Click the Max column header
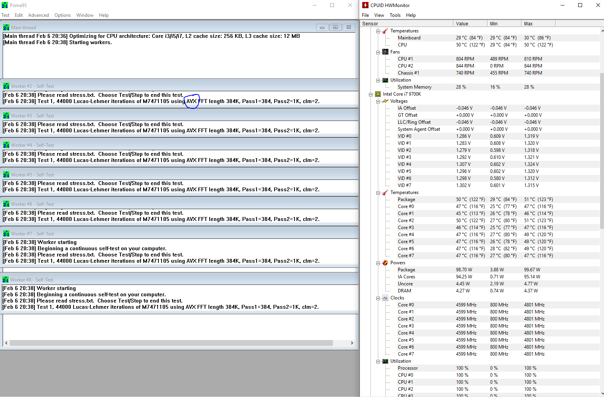Image resolution: width=604 pixels, height=397 pixels. coord(538,23)
